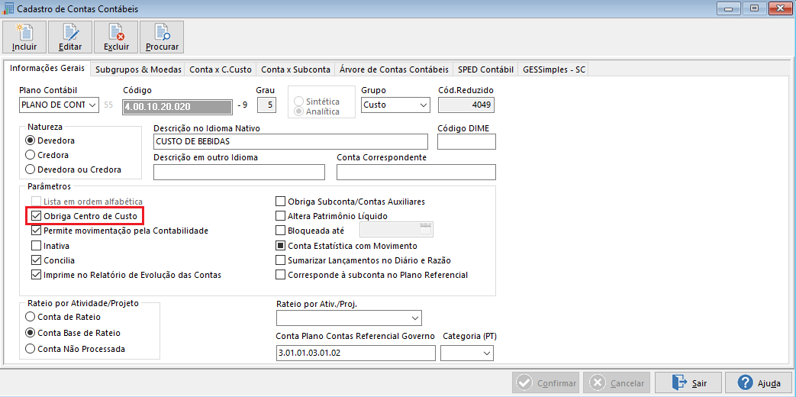Click the Código field 4.00.10.20.020
This screenshot has height=397, width=796.
click(x=178, y=105)
